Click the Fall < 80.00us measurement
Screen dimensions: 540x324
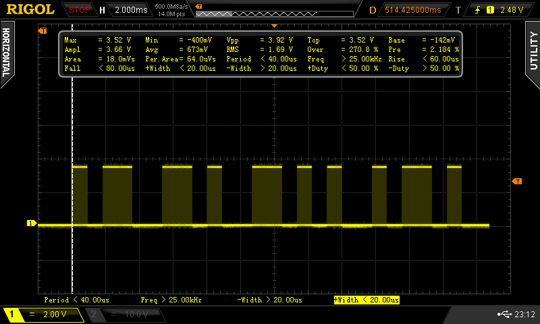pyautogui.click(x=99, y=68)
